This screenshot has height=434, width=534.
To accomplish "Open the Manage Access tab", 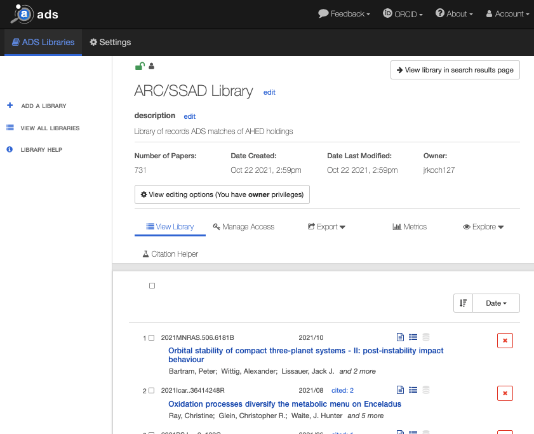I will coord(244,227).
